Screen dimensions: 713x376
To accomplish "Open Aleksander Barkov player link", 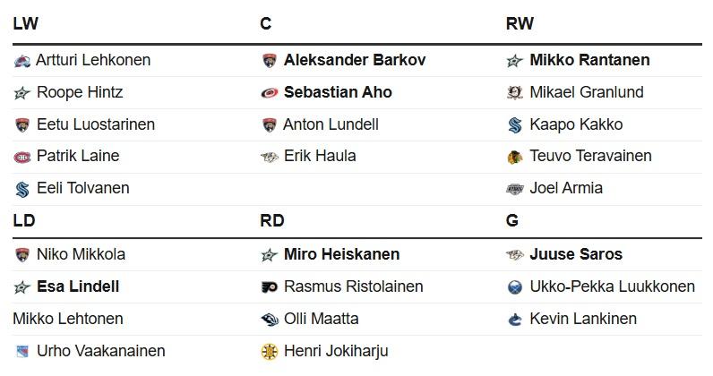I will [355, 60].
